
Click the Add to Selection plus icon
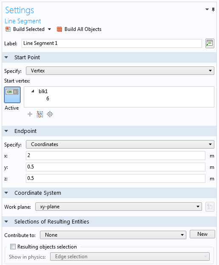click(x=30, y=114)
